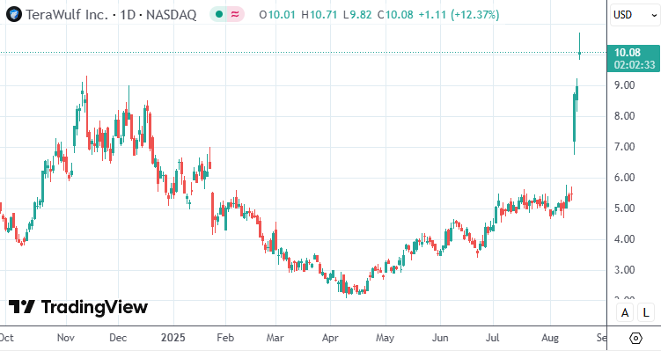Click the 10.08 current price label
661x351 pixels.
[628, 53]
